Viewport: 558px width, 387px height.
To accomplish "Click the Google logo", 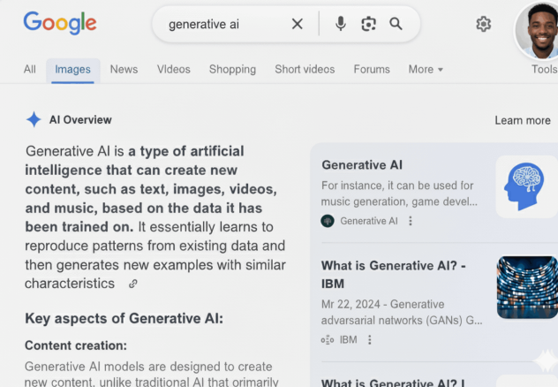I will click(60, 23).
